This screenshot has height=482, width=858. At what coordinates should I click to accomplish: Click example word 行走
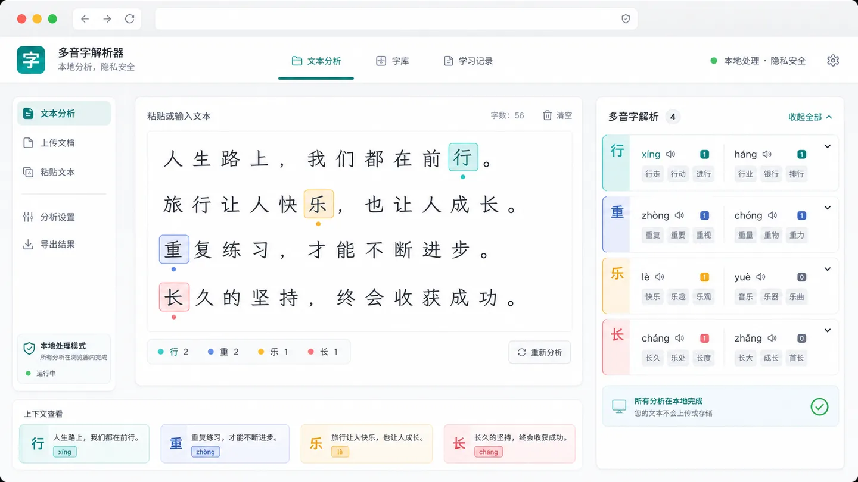coord(653,174)
